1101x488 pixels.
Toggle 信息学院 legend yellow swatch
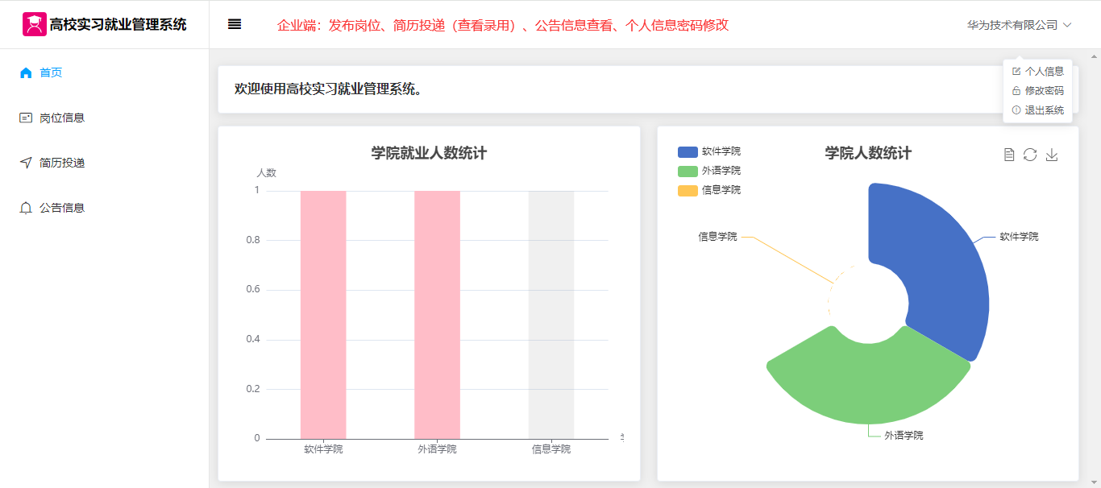(688, 190)
